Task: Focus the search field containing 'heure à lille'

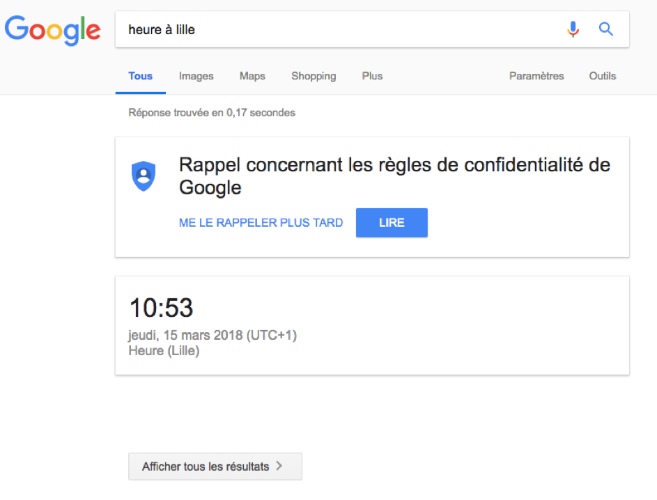Action: pos(334,29)
